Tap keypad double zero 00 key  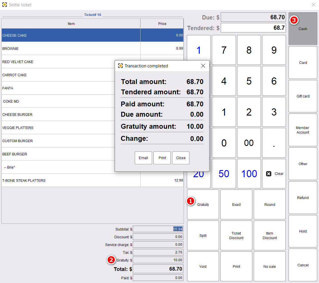[249, 143]
